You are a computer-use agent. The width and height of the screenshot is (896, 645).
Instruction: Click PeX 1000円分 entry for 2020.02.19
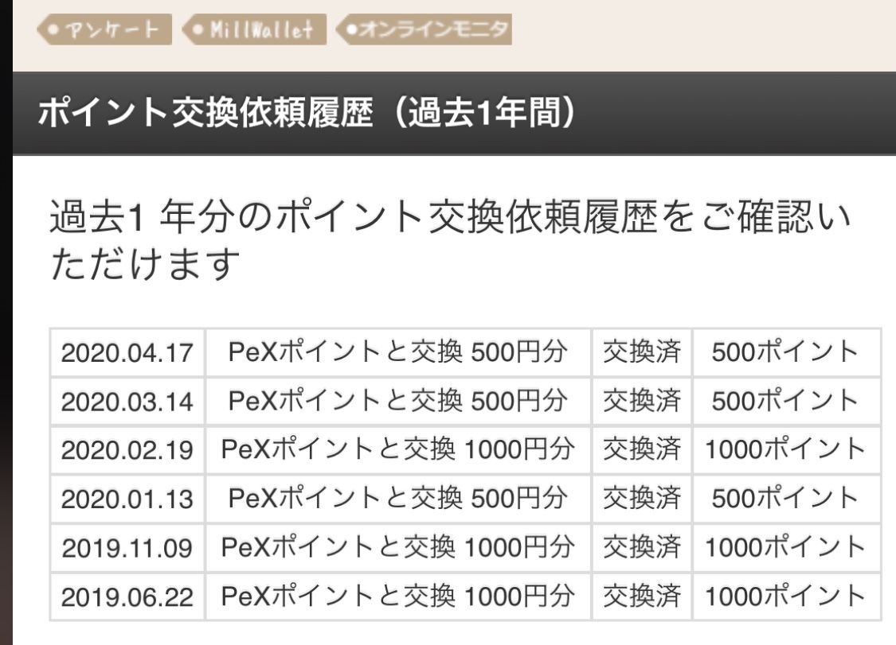pyautogui.click(x=398, y=450)
